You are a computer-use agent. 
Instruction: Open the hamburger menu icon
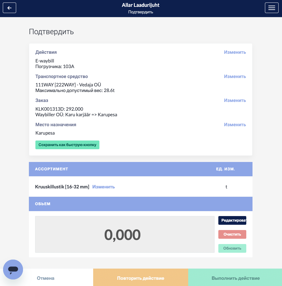click(x=272, y=8)
